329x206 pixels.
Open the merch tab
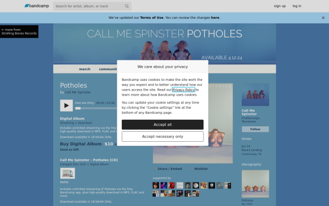click(85, 69)
